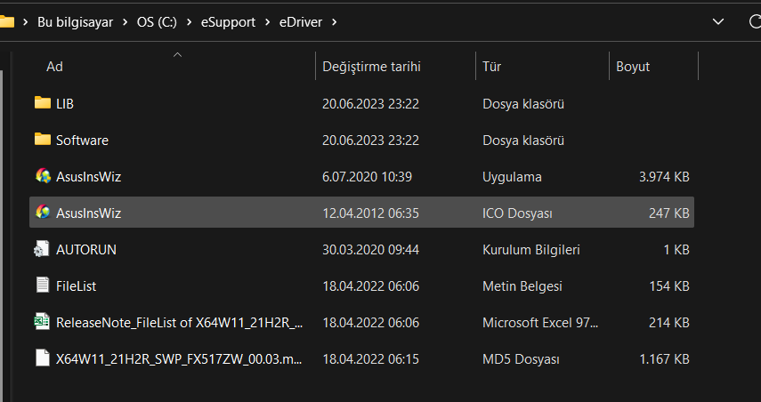Click the 214 KB size cell

click(668, 323)
